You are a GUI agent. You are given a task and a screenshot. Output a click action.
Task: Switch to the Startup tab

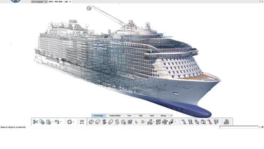[163, 116]
